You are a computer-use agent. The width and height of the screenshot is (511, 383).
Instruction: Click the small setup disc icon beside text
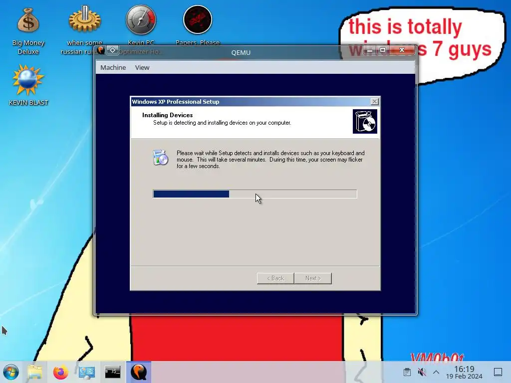coord(160,158)
